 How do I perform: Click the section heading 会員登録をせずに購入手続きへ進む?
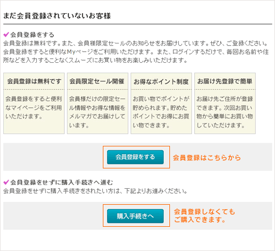click(x=62, y=182)
